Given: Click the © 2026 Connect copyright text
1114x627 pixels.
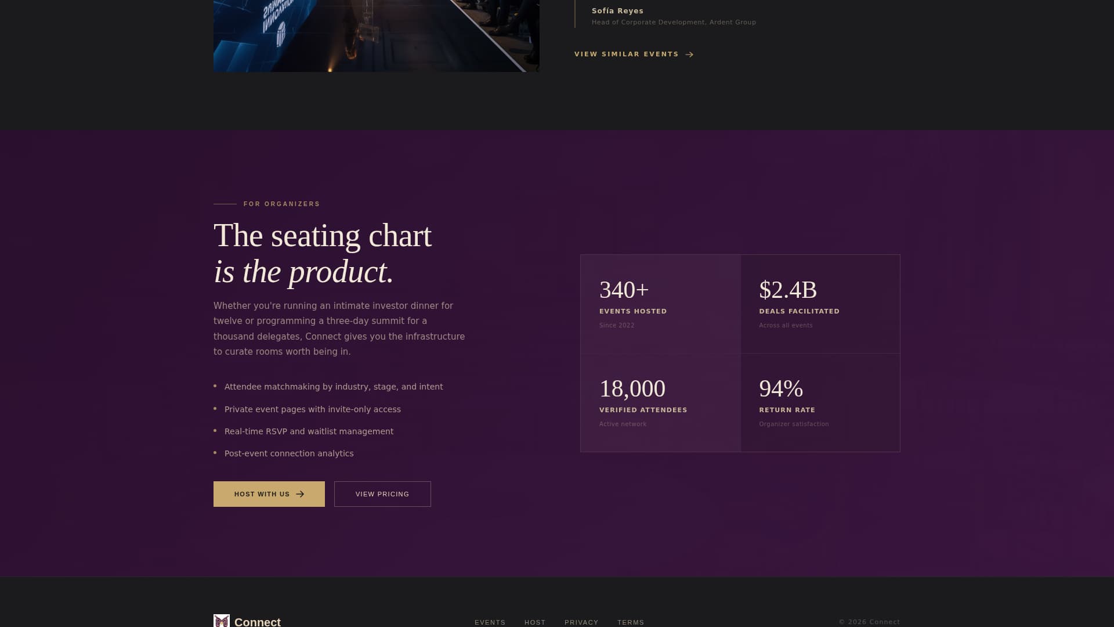Looking at the screenshot, I should coord(869,622).
